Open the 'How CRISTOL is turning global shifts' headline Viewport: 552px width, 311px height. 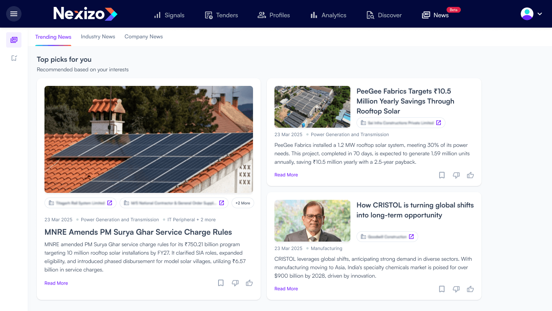coord(415,210)
